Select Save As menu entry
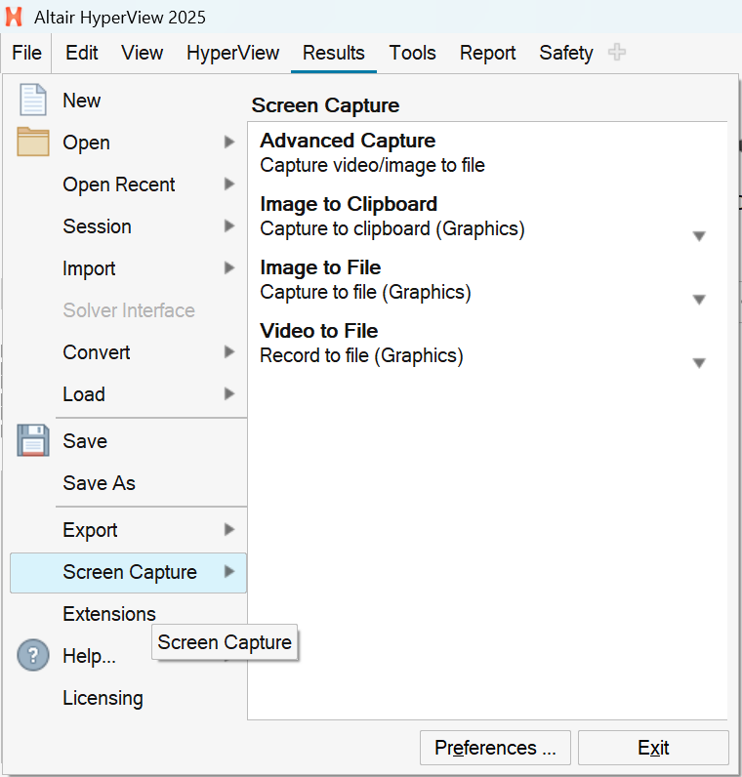Viewport: 742px width, 777px height. click(99, 483)
